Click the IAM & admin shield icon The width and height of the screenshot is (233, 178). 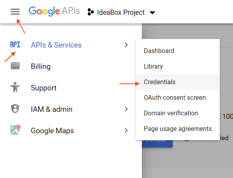[x=15, y=109]
